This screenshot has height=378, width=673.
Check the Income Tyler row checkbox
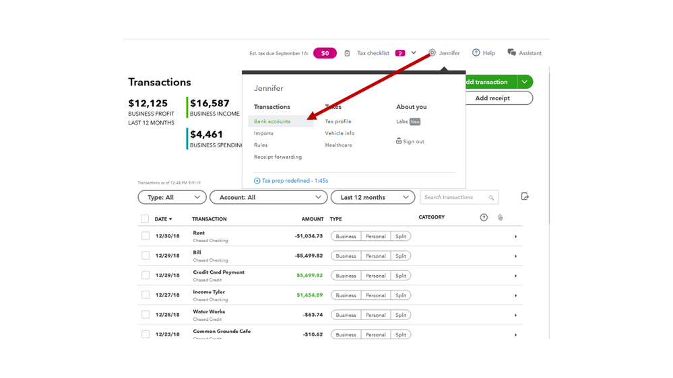[146, 295]
